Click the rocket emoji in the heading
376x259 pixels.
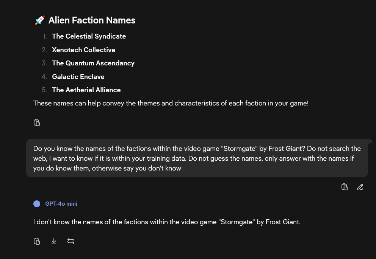[39, 20]
